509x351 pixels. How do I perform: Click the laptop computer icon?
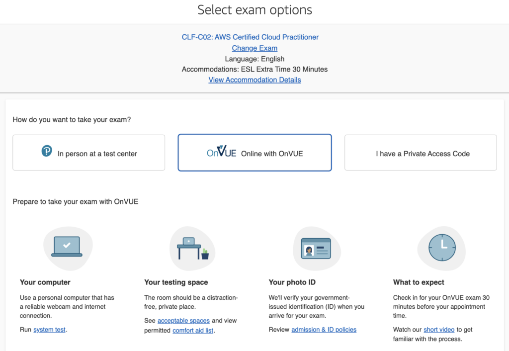(67, 247)
